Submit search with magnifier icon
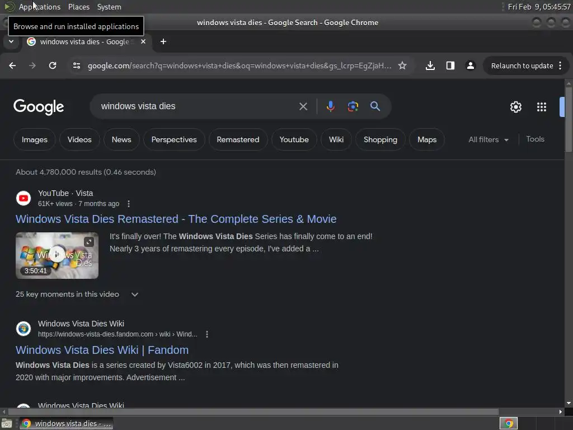The width and height of the screenshot is (573, 430). click(375, 106)
